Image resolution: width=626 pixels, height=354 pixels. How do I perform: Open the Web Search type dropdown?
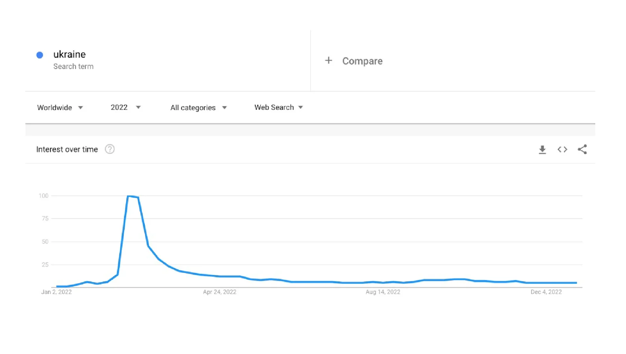(x=278, y=107)
